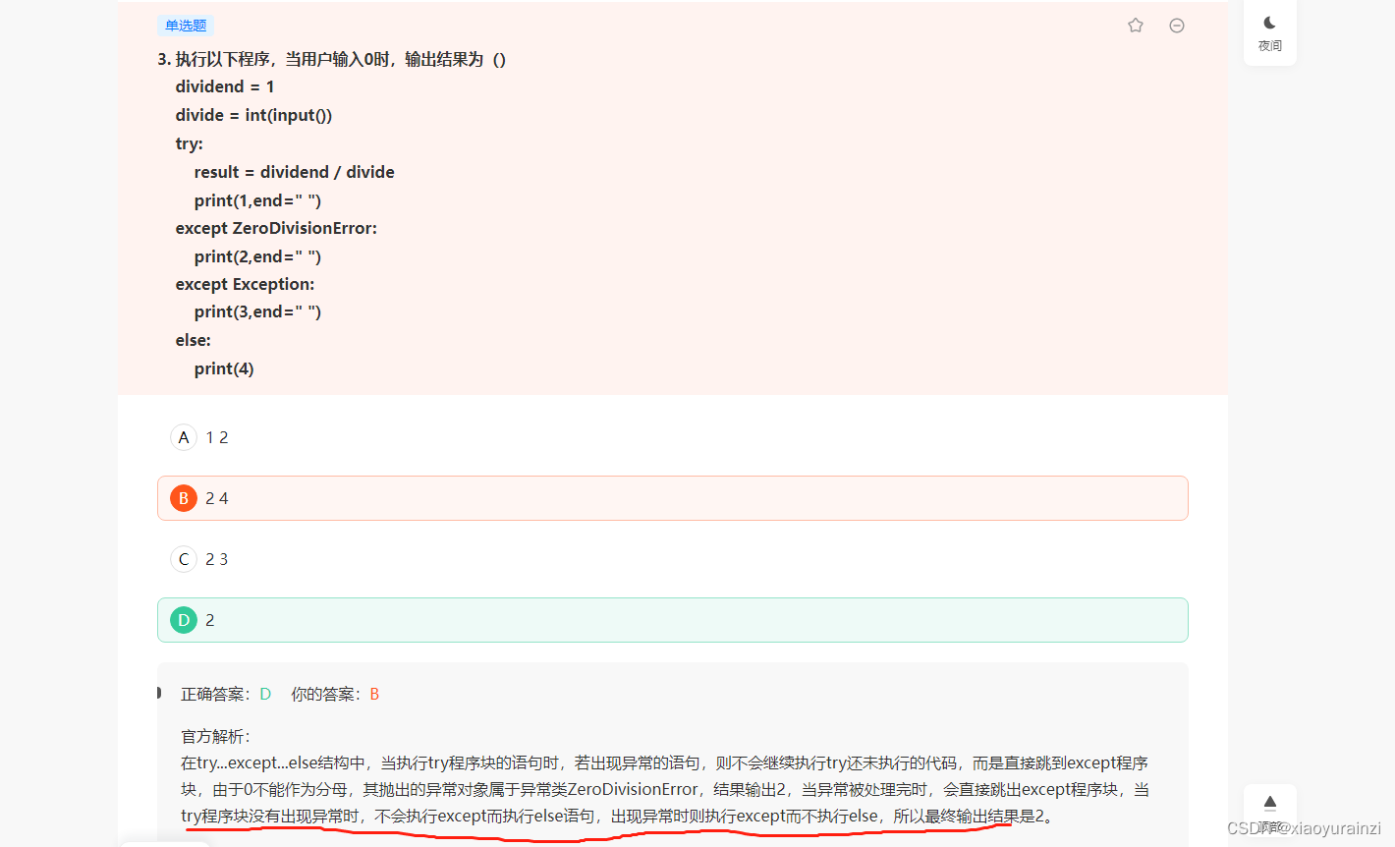Click code line "print(3,end=" ")"

point(257,311)
